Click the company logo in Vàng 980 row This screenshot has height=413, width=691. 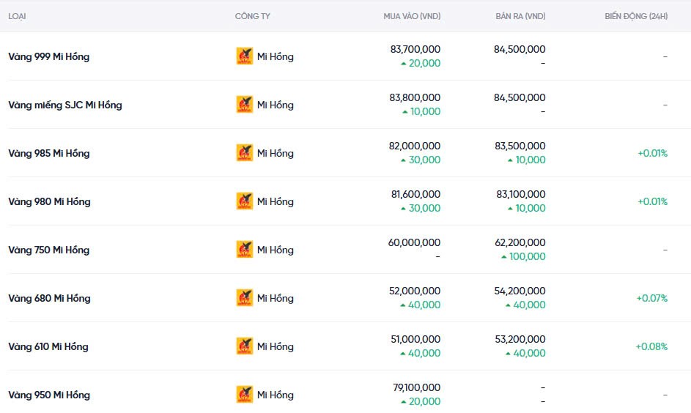click(244, 201)
